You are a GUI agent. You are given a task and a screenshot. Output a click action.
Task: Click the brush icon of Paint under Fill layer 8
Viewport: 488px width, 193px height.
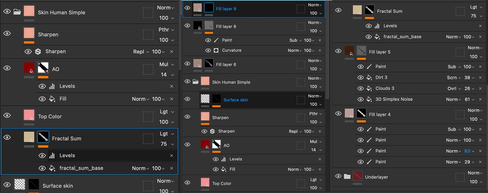coord(216,40)
